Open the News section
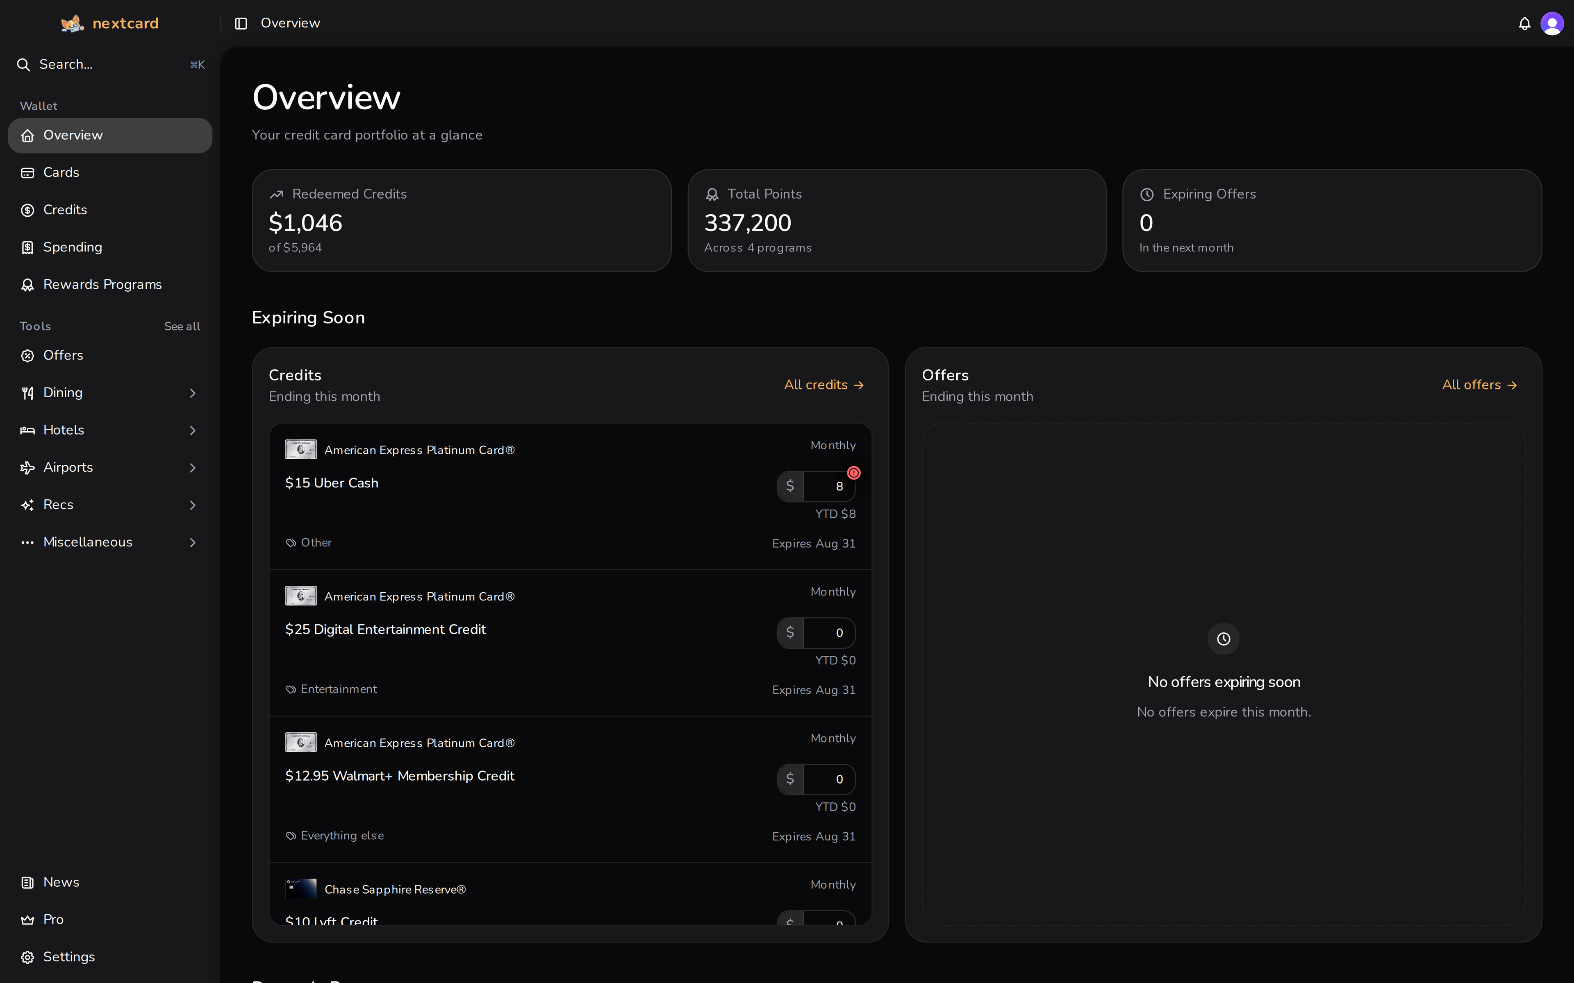This screenshot has width=1574, height=983. pyautogui.click(x=110, y=882)
